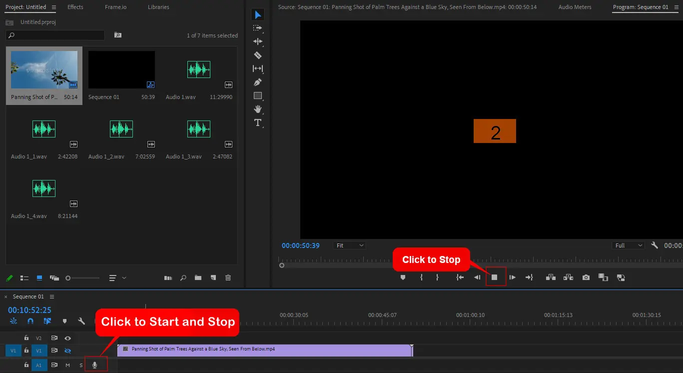683x373 pixels.
Task: Go to In point in Program monitor
Action: pos(460,277)
